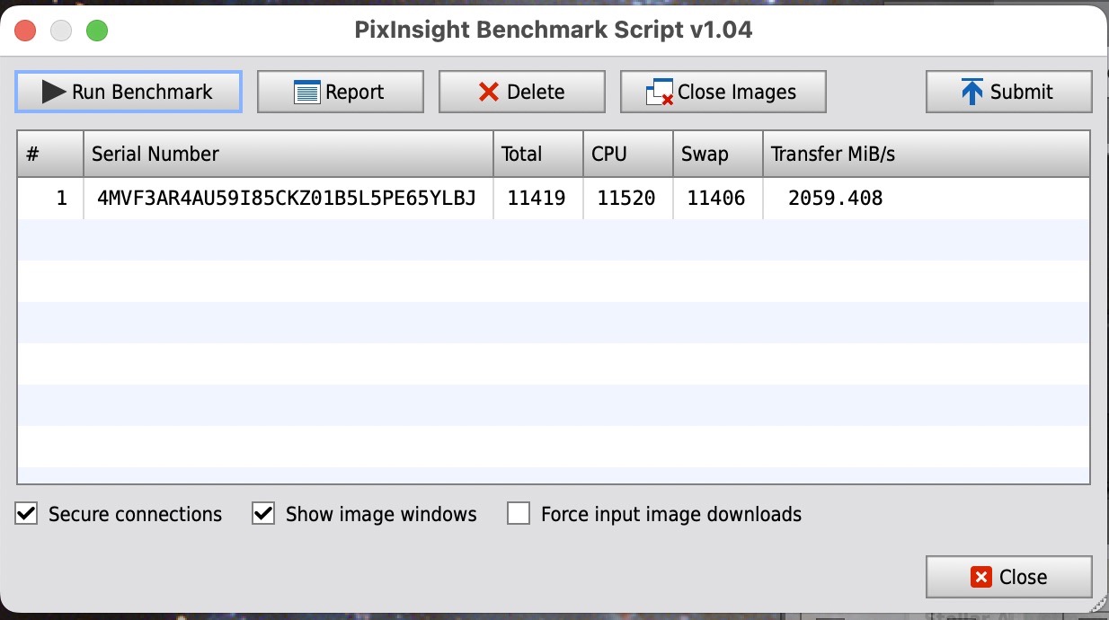The image size is (1109, 620).
Task: Disable Show image windows checkbox
Action: 263,514
